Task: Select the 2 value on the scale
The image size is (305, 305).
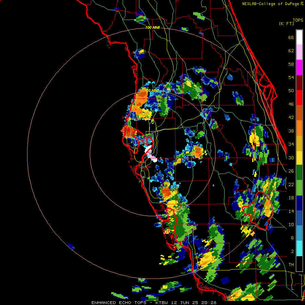Action: tap(292, 251)
